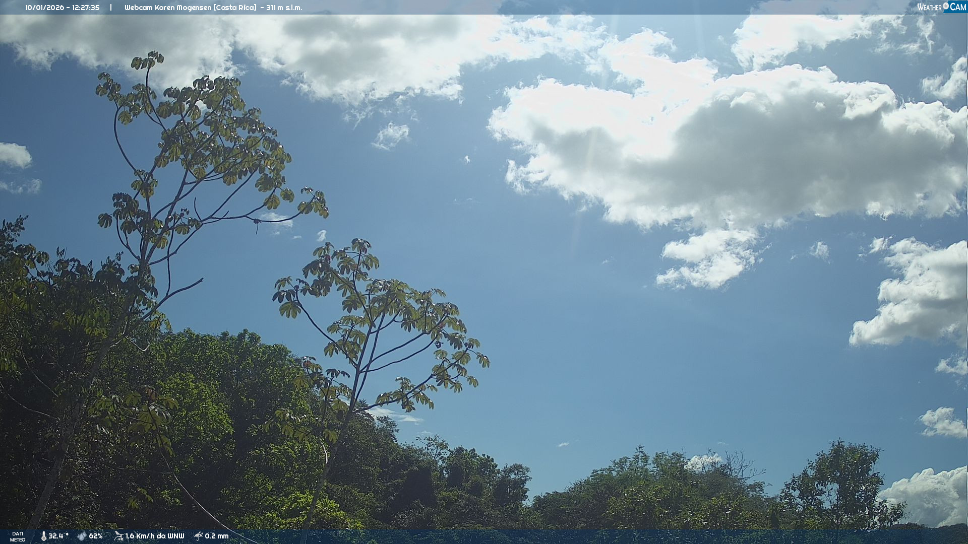The image size is (968, 544).
Task: Click the 1.6 Km/h da WNW wind reading
Action: point(155,536)
